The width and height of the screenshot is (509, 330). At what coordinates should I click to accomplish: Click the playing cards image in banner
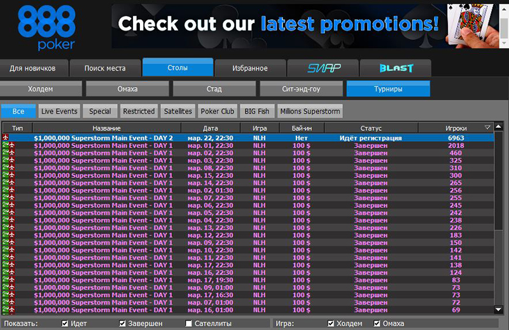pyautogui.click(x=474, y=25)
